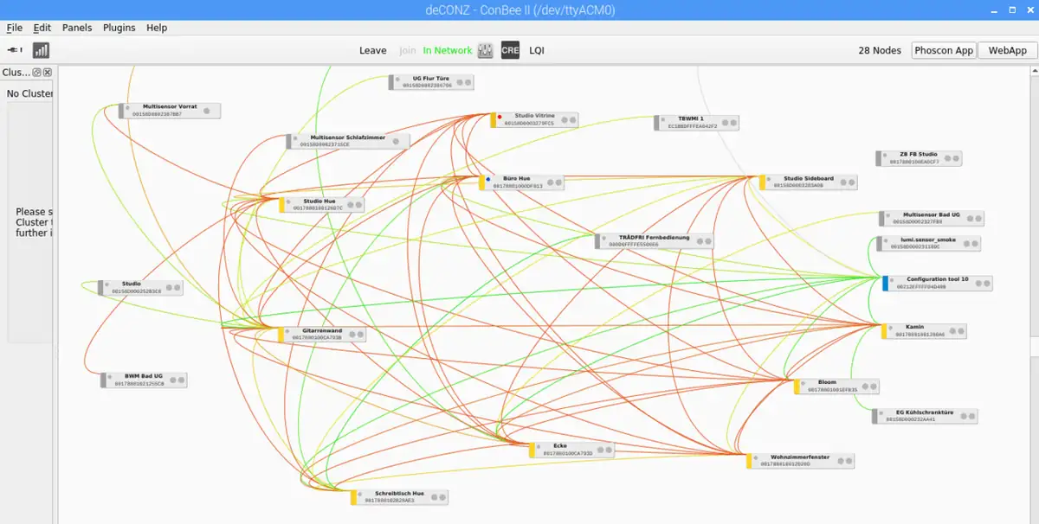The width and height of the screenshot is (1039, 524).
Task: Click blue color bar on Configuration tool 10
Action: tap(886, 283)
